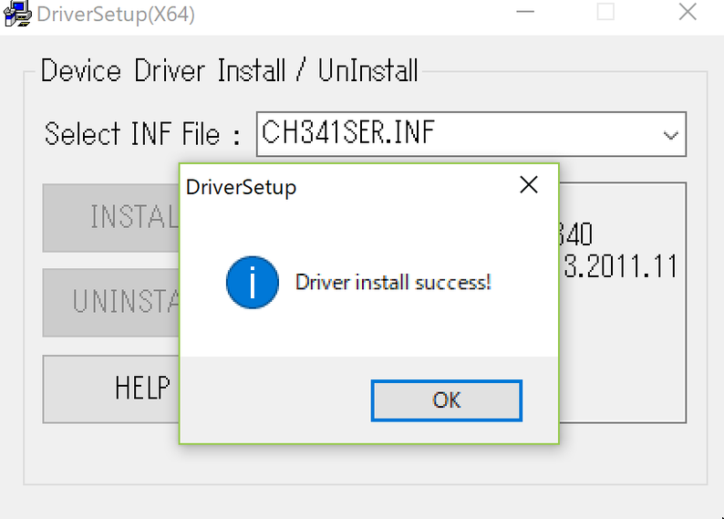Minimize the DriverSetup(X64) window
The image size is (724, 519).
click(x=525, y=14)
